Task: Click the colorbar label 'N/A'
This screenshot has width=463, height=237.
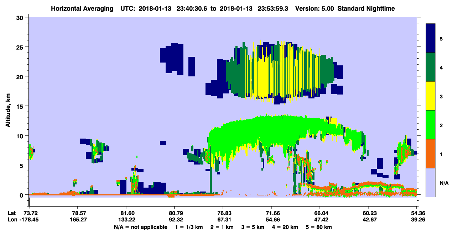Action: point(444,183)
